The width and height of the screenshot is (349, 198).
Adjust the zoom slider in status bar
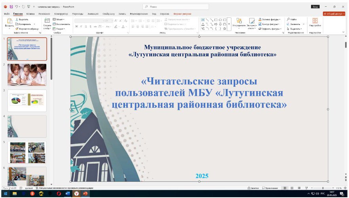pyautogui.click(x=323, y=188)
